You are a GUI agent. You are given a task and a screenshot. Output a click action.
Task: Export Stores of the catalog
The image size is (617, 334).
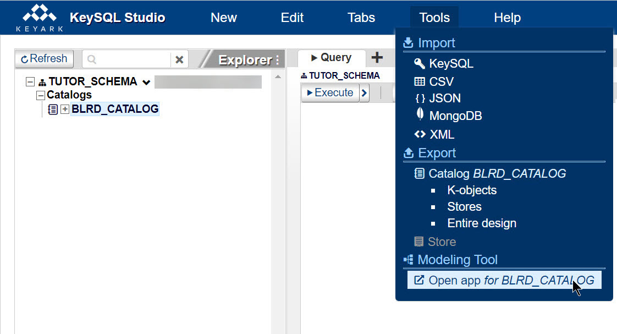(464, 207)
